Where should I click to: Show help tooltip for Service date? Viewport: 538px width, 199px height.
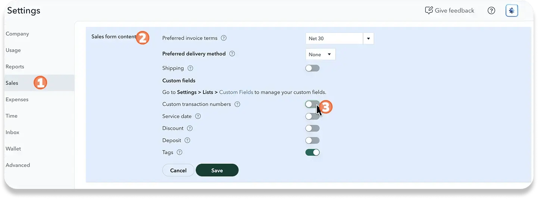(x=198, y=116)
